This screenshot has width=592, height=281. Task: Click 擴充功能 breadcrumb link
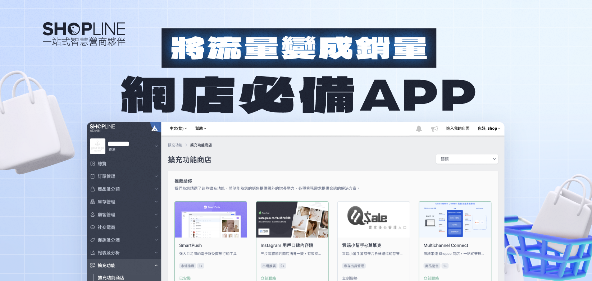pos(175,145)
